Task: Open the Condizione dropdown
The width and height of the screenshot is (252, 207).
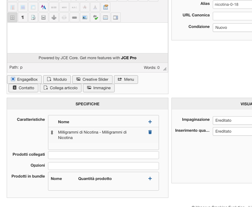Action: (232, 27)
